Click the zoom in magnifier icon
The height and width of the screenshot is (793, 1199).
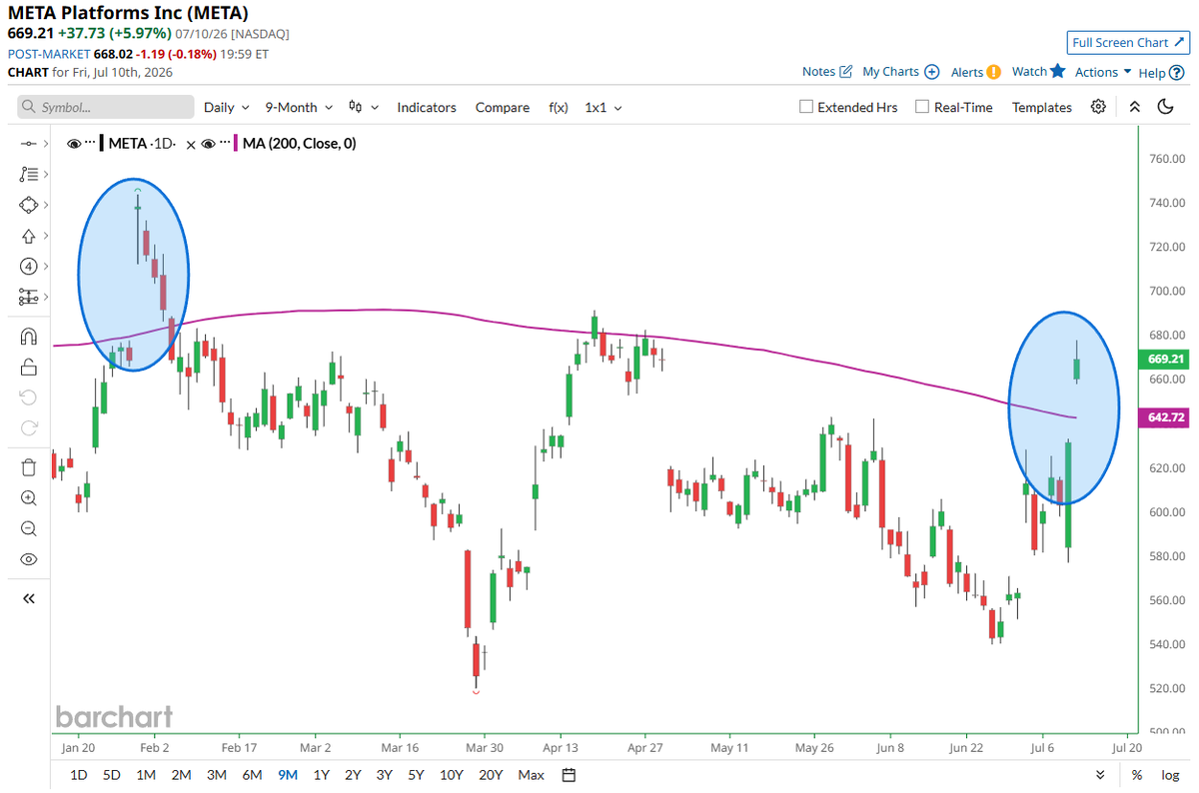click(28, 498)
